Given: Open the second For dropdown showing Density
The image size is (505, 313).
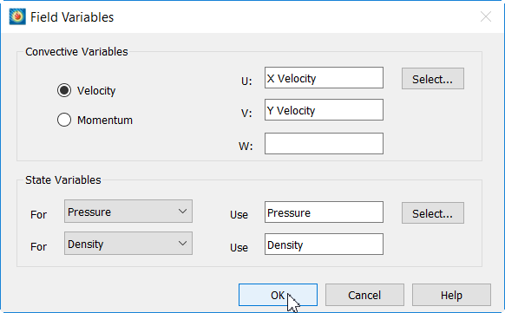Looking at the screenshot, I should coord(128,244).
